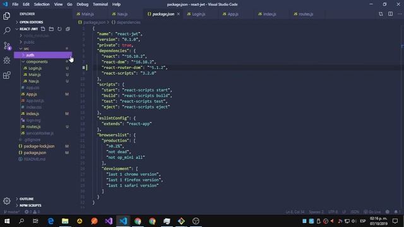Image resolution: width=404 pixels, height=227 pixels.
Task: Split the editor to the right
Action: click(391, 14)
